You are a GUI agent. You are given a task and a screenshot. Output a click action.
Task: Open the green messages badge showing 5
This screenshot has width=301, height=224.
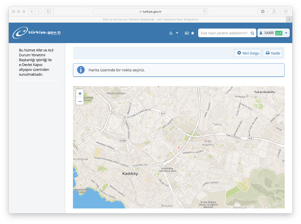[279, 33]
